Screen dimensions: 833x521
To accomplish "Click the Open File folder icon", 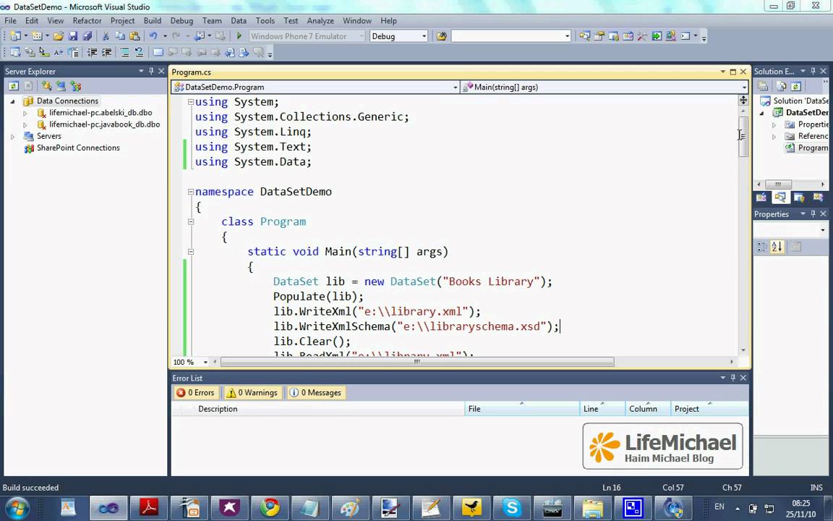I will coord(59,36).
